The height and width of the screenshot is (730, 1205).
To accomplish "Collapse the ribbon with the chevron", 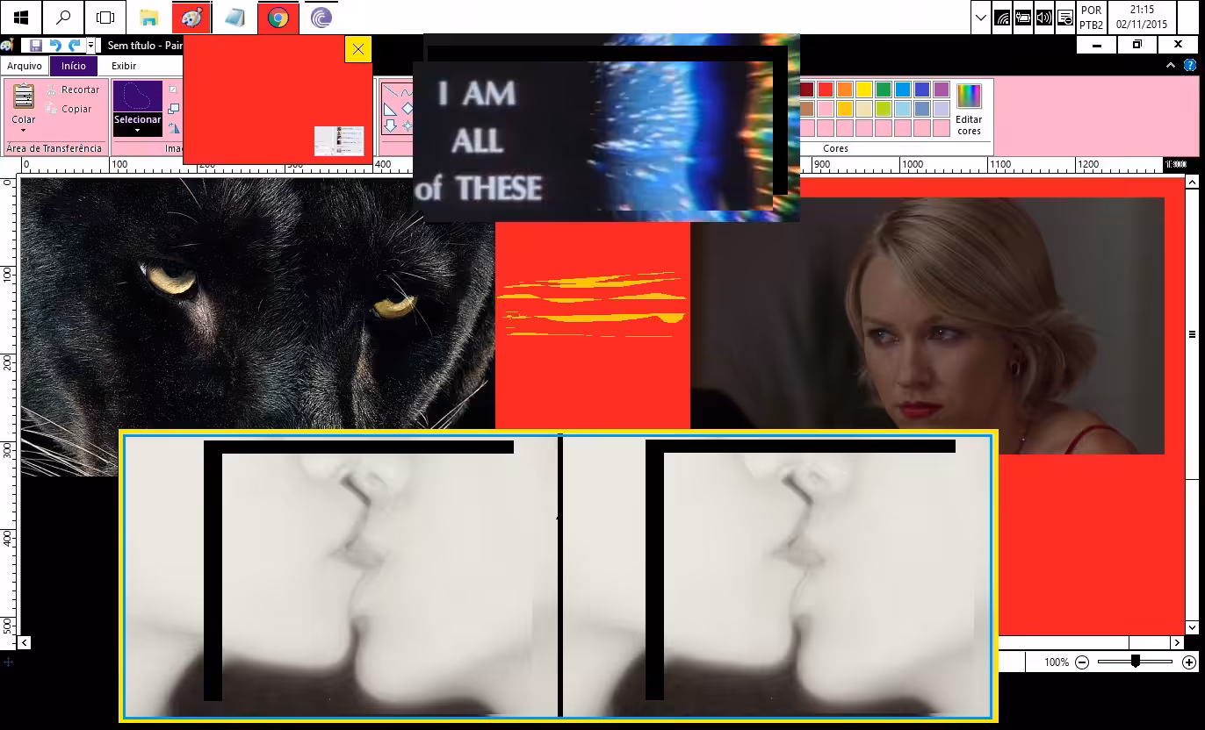I will coord(1170,66).
